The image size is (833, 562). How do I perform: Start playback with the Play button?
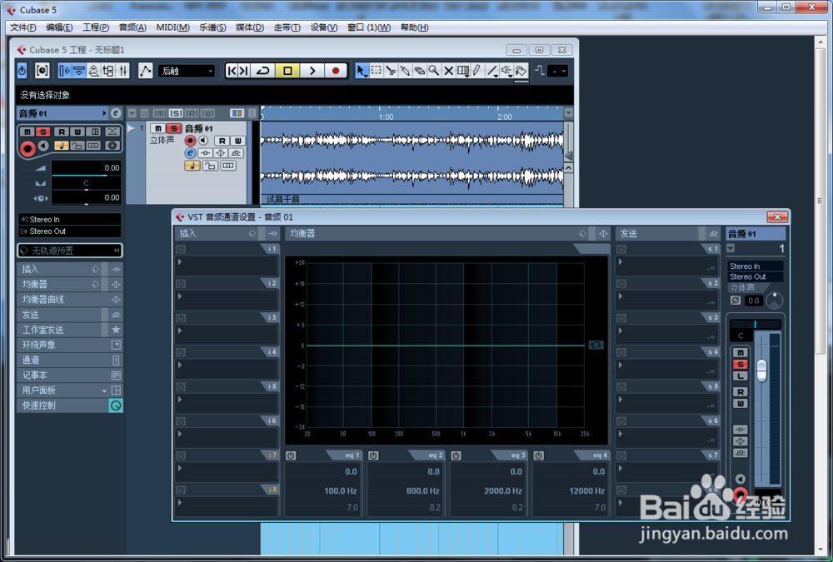pos(312,71)
